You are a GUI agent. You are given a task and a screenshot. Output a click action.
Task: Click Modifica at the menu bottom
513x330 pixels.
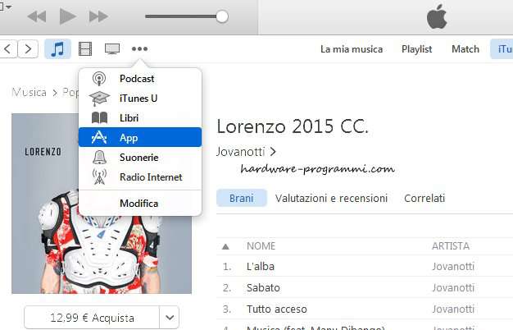140,204
